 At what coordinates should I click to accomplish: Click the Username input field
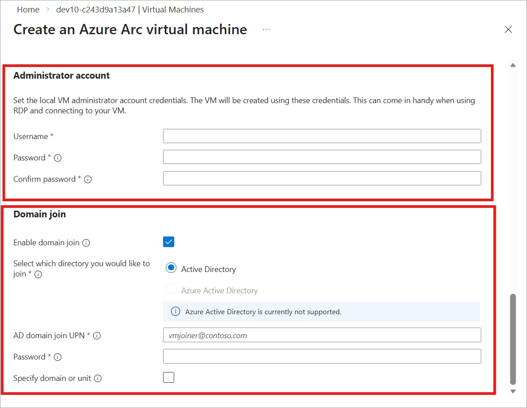tap(322, 136)
